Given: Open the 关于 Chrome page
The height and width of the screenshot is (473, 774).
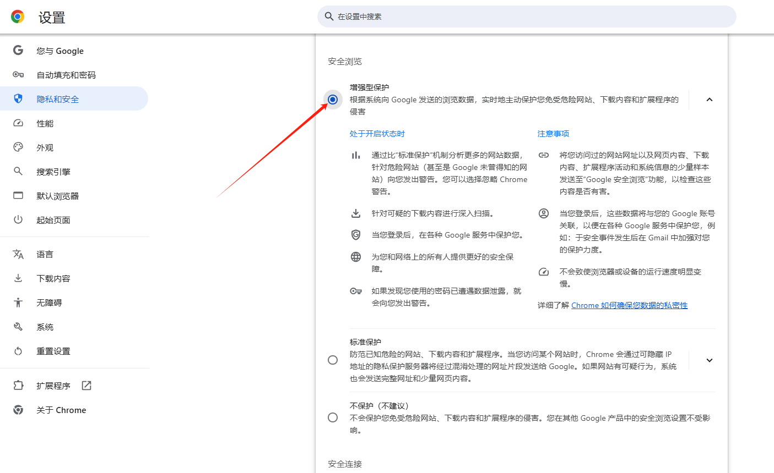Looking at the screenshot, I should click(74, 410).
